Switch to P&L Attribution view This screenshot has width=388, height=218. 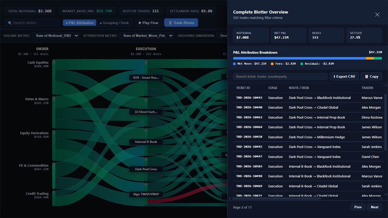click(80, 23)
